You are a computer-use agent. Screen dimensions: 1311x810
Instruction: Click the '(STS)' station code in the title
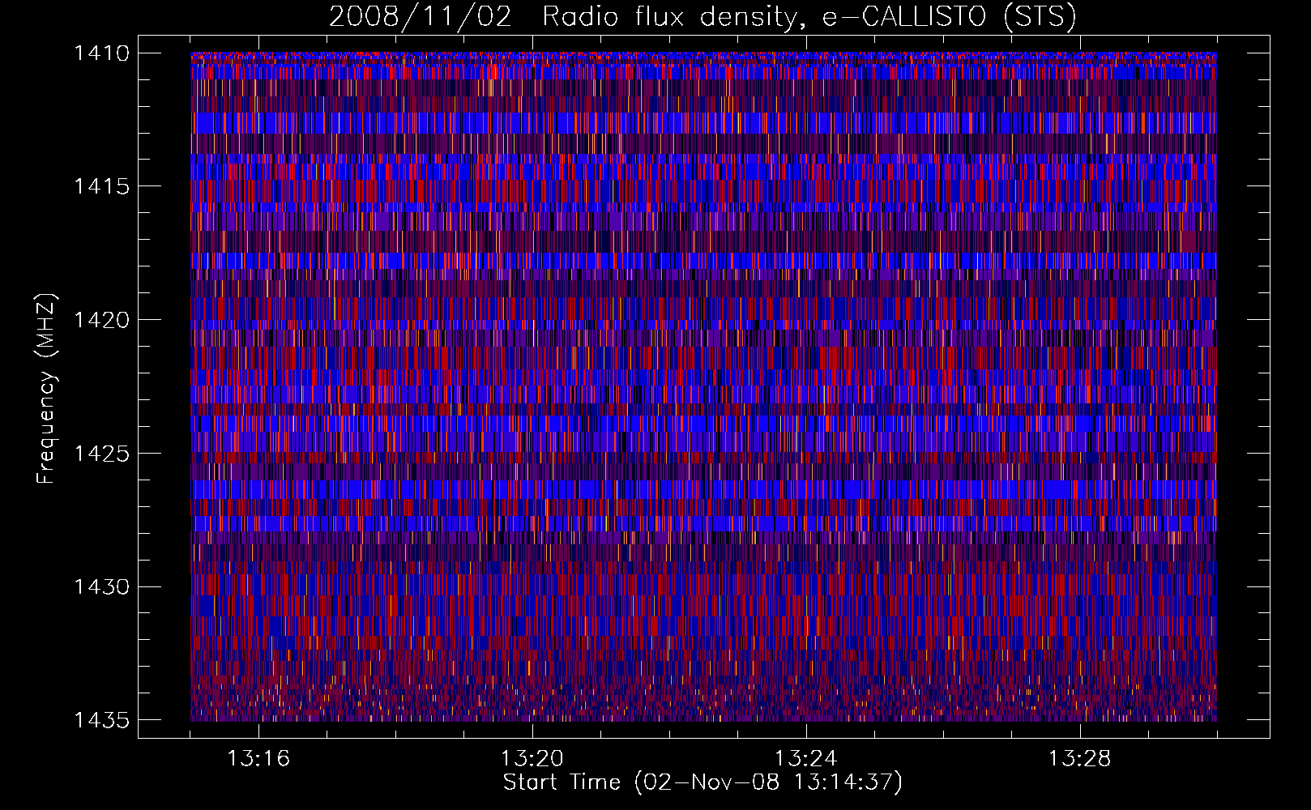tap(1040, 17)
